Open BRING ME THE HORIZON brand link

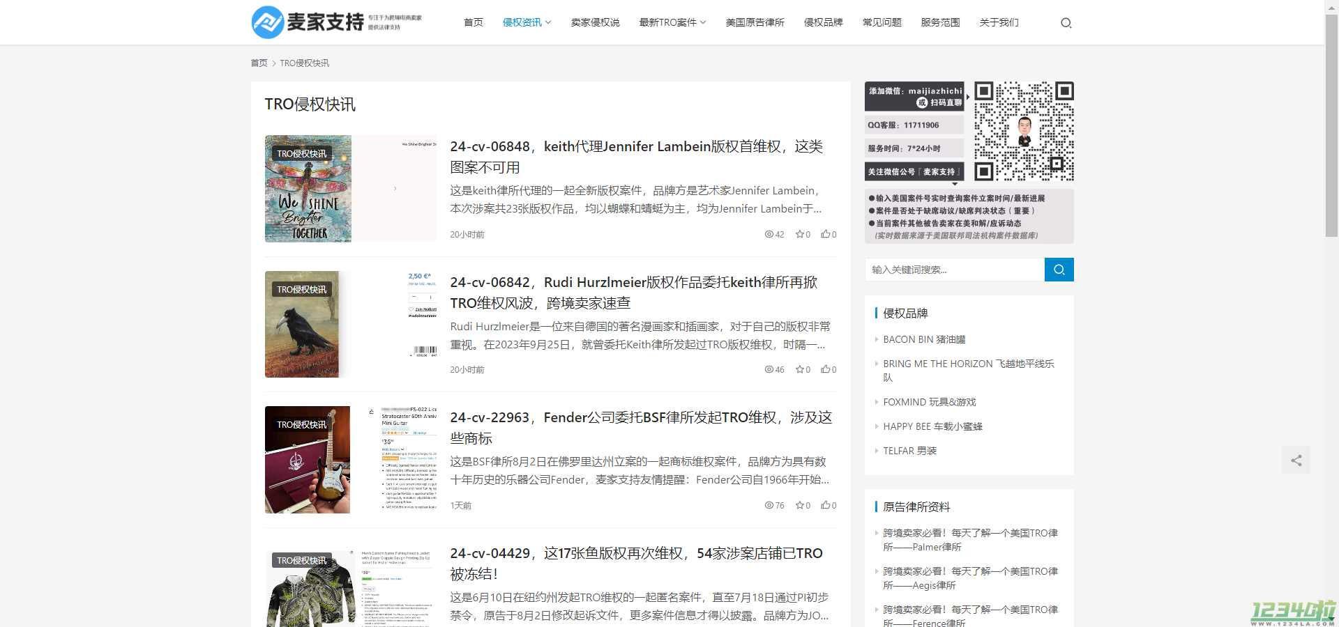[969, 371]
